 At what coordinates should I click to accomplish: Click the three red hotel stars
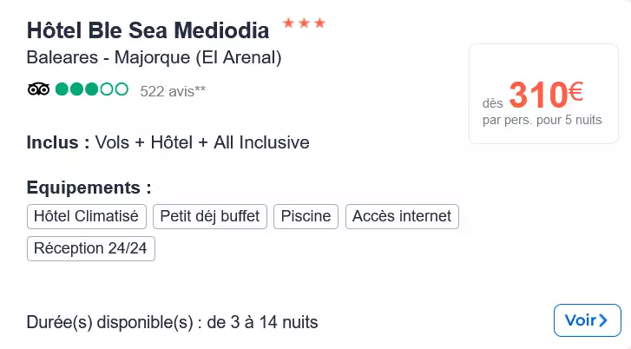tap(304, 23)
